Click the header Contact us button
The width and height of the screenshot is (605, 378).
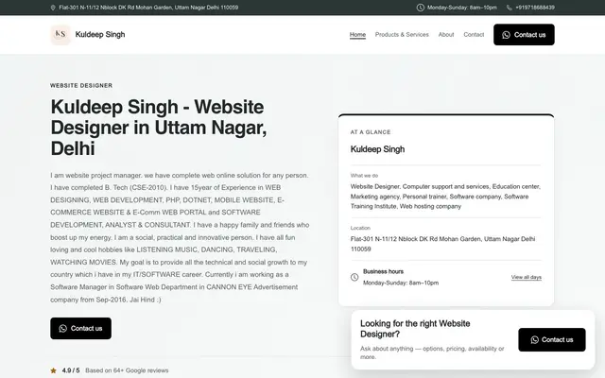(524, 35)
